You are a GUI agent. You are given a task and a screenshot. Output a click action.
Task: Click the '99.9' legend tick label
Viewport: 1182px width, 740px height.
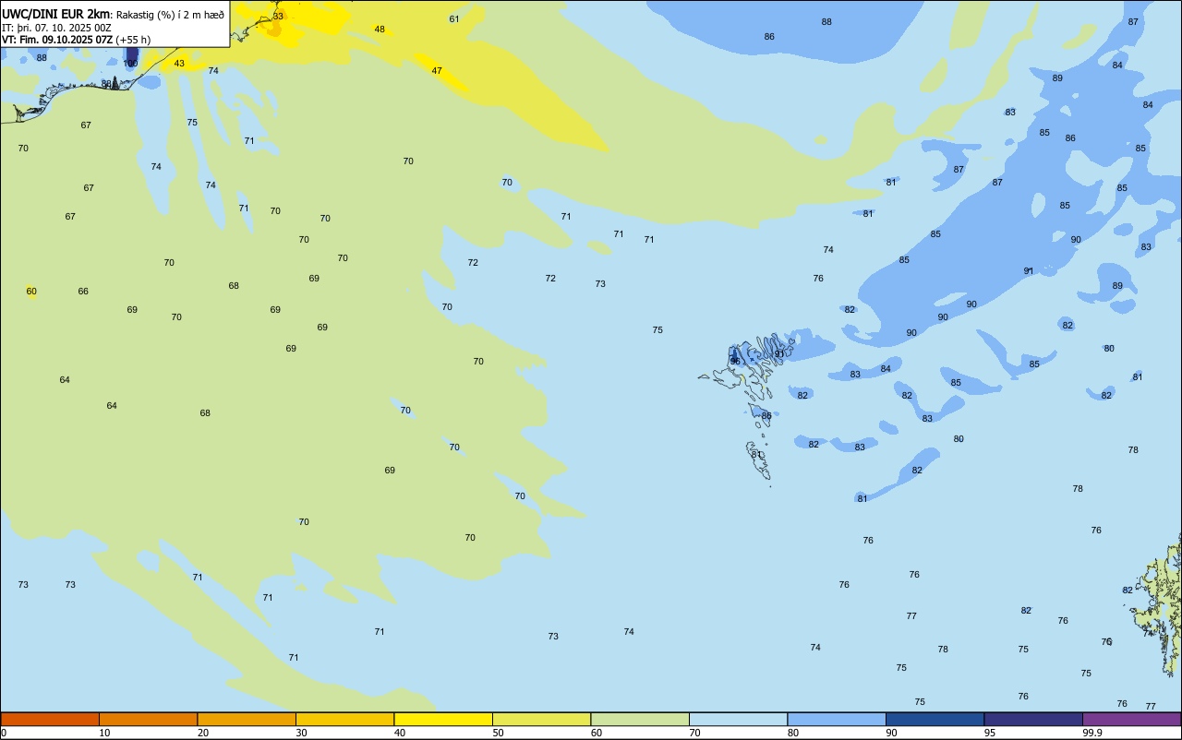(x=1092, y=733)
